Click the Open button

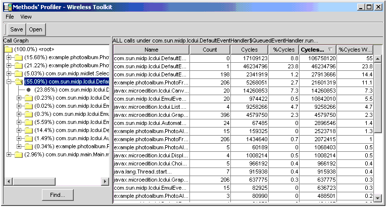35,29
